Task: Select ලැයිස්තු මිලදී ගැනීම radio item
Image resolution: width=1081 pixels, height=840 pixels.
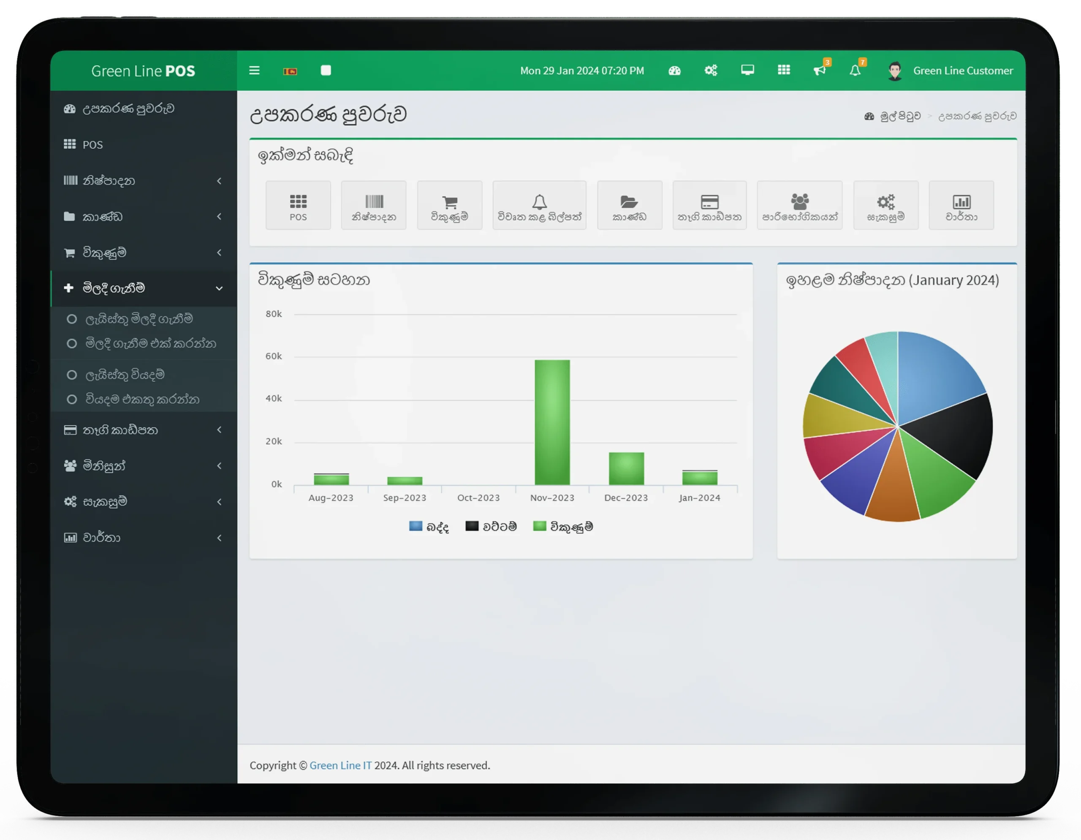Action: (139, 319)
